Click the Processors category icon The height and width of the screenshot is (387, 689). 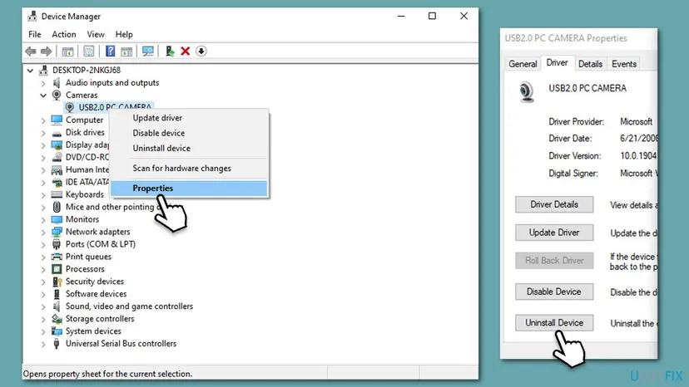pos(57,269)
